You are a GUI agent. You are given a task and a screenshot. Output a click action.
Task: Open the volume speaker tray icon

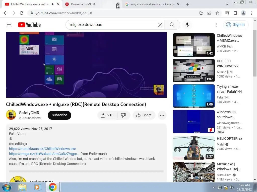(232, 187)
